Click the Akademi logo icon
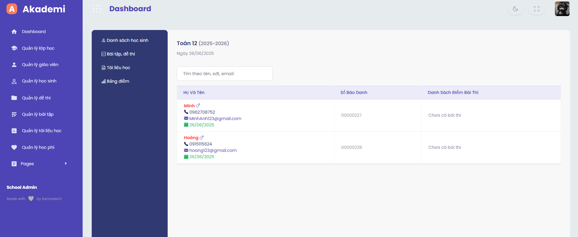The width and height of the screenshot is (578, 237). pos(12,9)
